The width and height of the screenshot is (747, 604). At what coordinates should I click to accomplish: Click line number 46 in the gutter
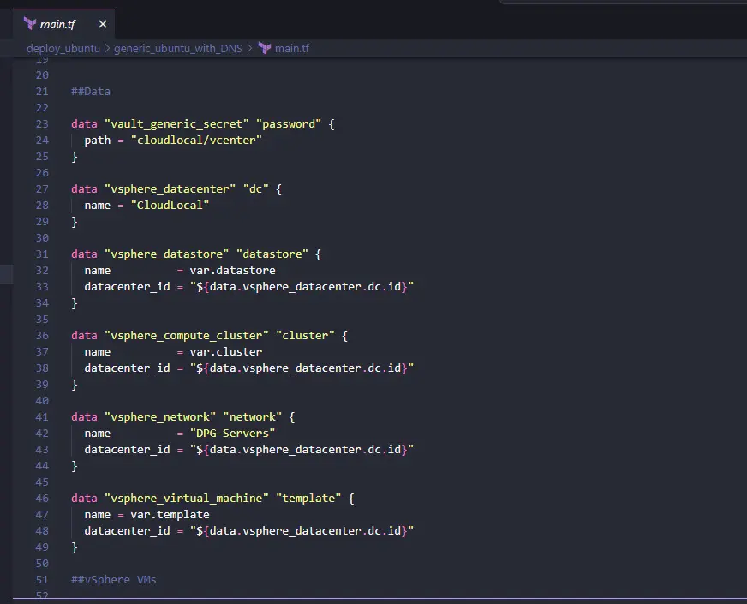[42, 498]
